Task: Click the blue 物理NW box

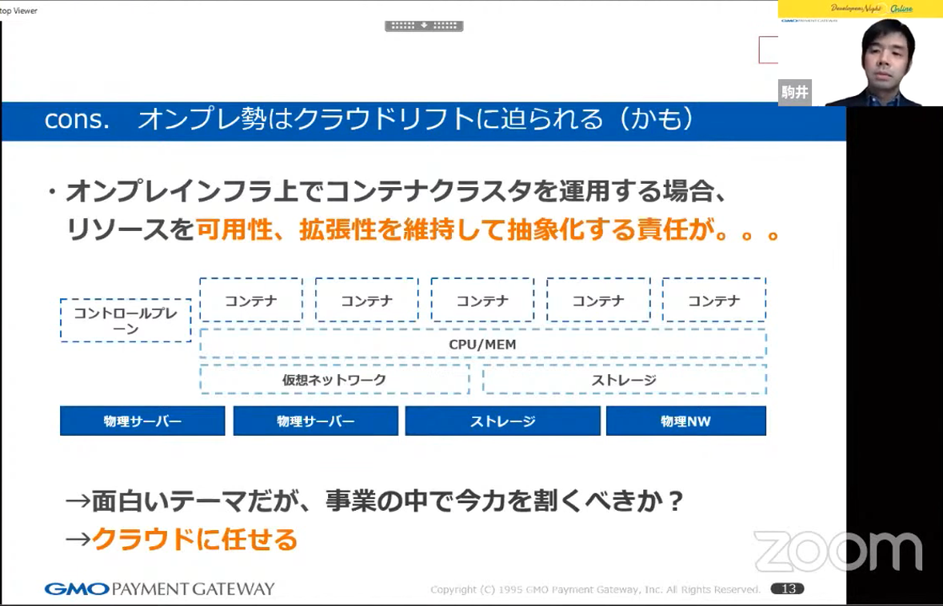Action: (686, 421)
